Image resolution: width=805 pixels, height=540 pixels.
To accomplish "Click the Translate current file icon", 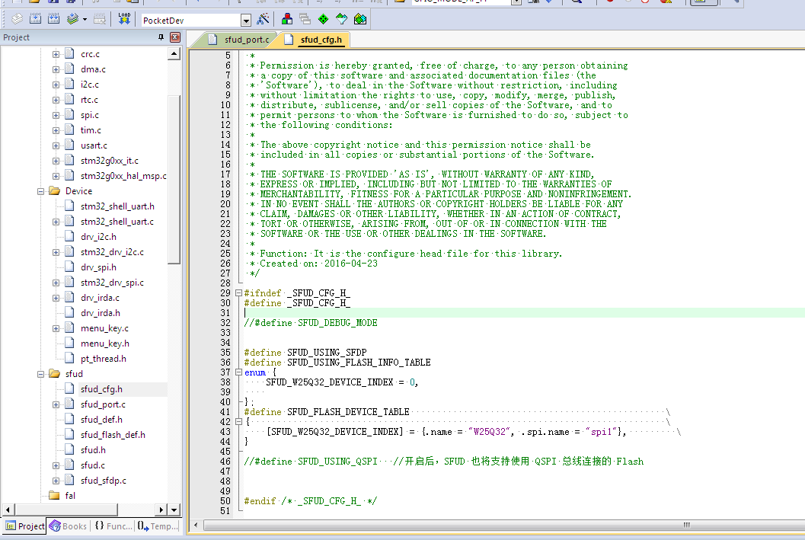I will point(17,20).
